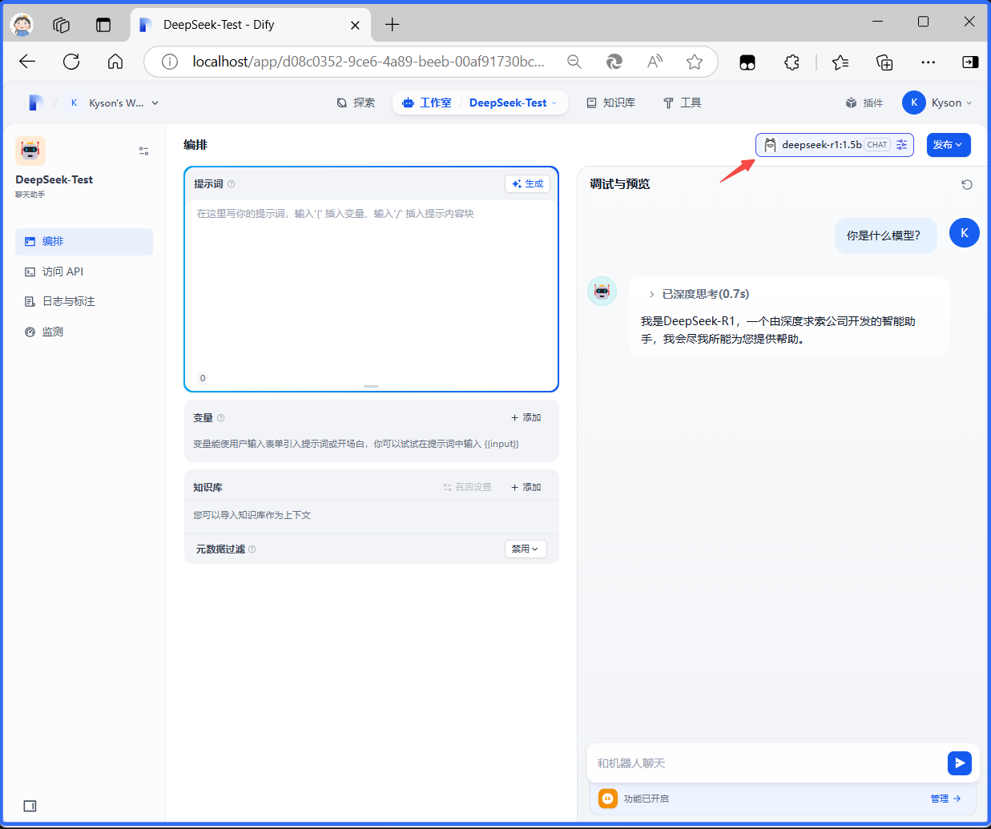Open a new browser tab
The width and height of the screenshot is (991, 829).
pos(392,25)
